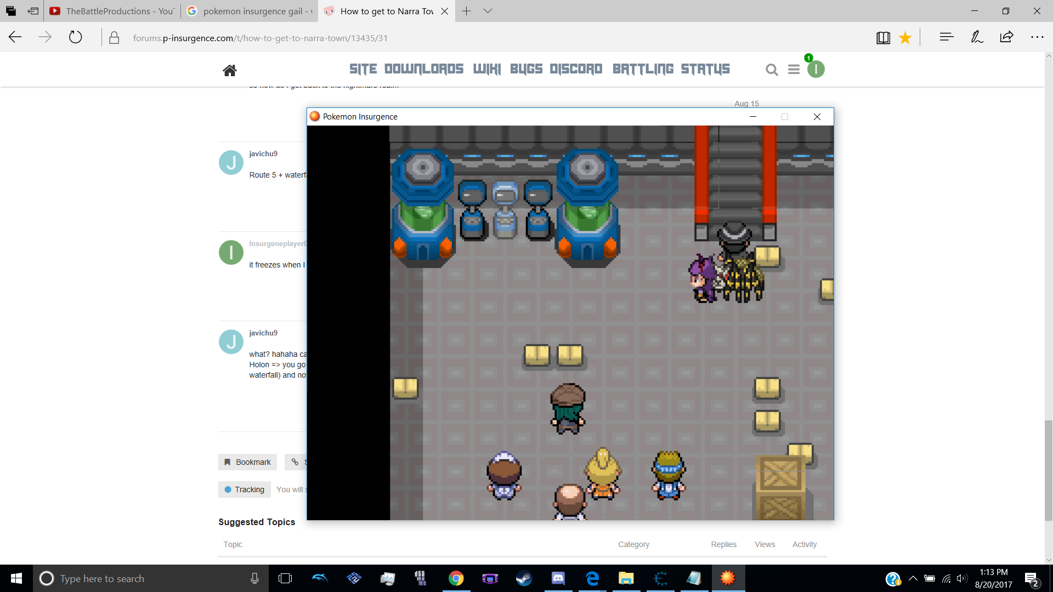Image resolution: width=1053 pixels, height=592 pixels.
Task: Open the BUGS navigation link
Action: tap(526, 69)
